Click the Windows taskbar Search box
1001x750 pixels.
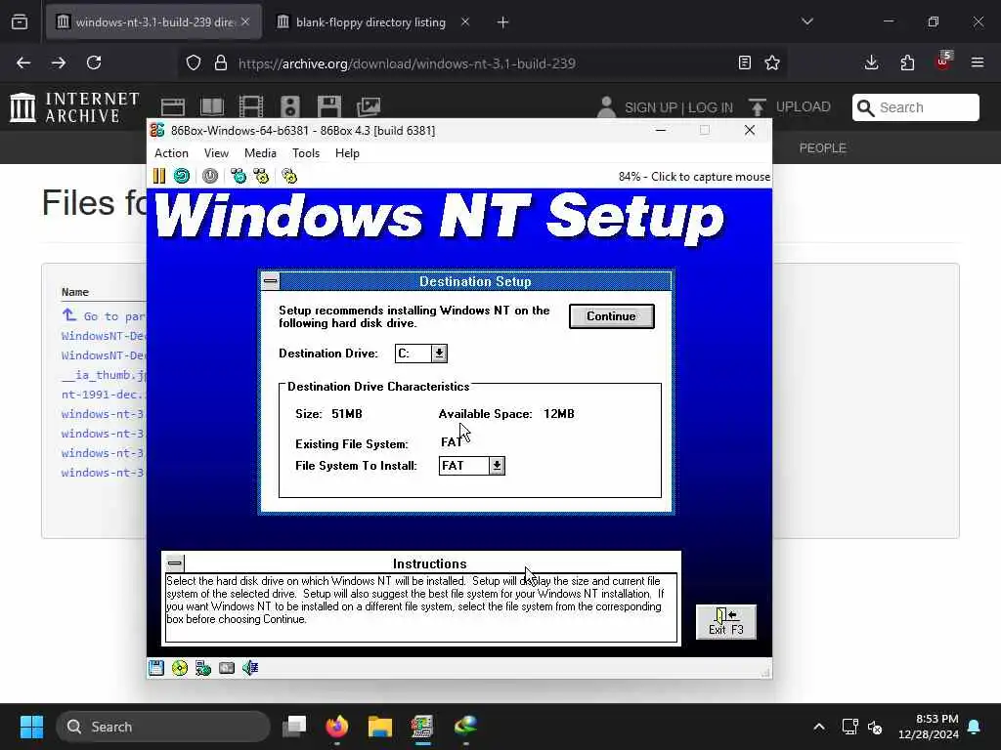163,727
